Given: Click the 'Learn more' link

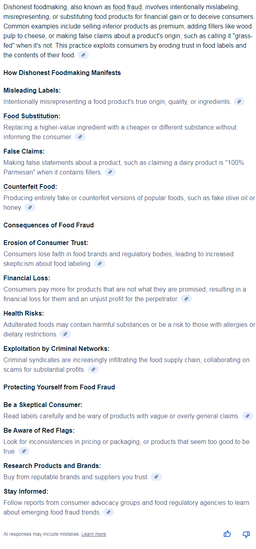Looking at the screenshot, I should [94, 534].
